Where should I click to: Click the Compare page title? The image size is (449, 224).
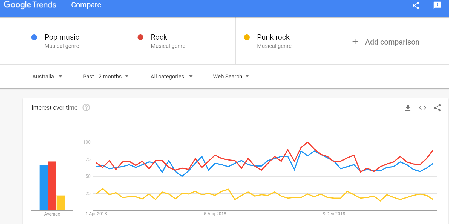(x=86, y=5)
